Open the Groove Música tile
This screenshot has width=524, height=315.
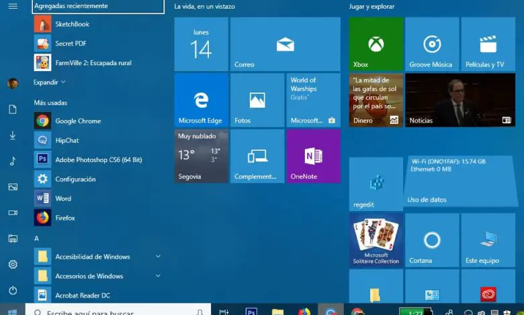(432, 44)
